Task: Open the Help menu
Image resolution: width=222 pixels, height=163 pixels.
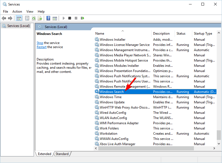Action: (41, 12)
